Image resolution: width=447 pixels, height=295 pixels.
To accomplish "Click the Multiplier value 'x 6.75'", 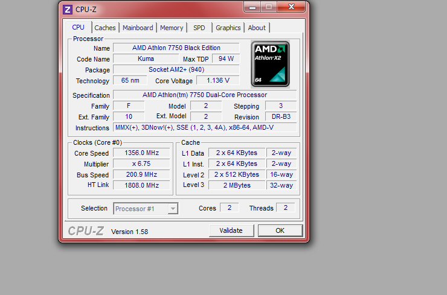I will [141, 163].
